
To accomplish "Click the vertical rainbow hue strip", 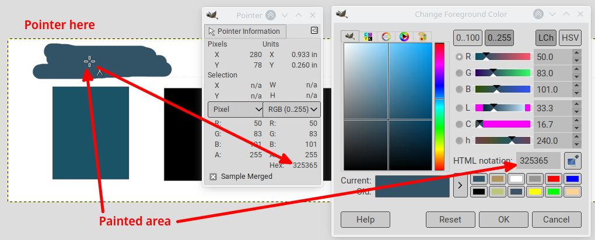I will [439, 107].
